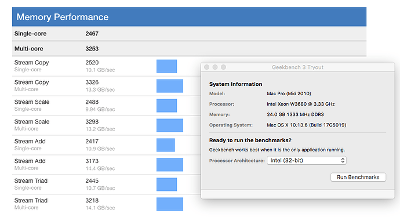
Task: Select the Memory Performance header
Action: 190,17
